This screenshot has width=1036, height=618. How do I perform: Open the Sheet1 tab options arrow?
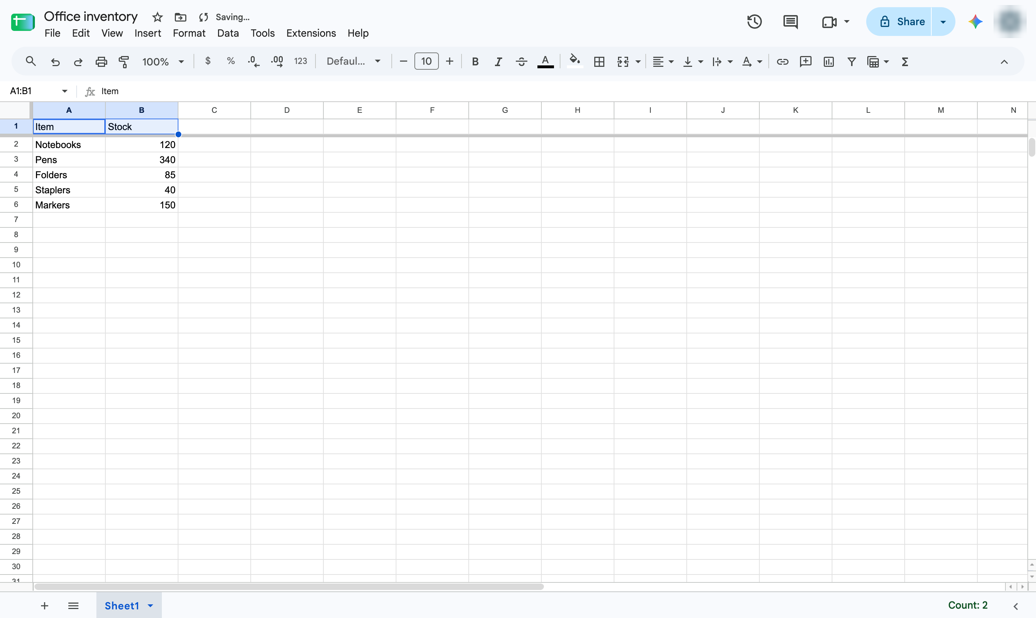click(x=150, y=605)
